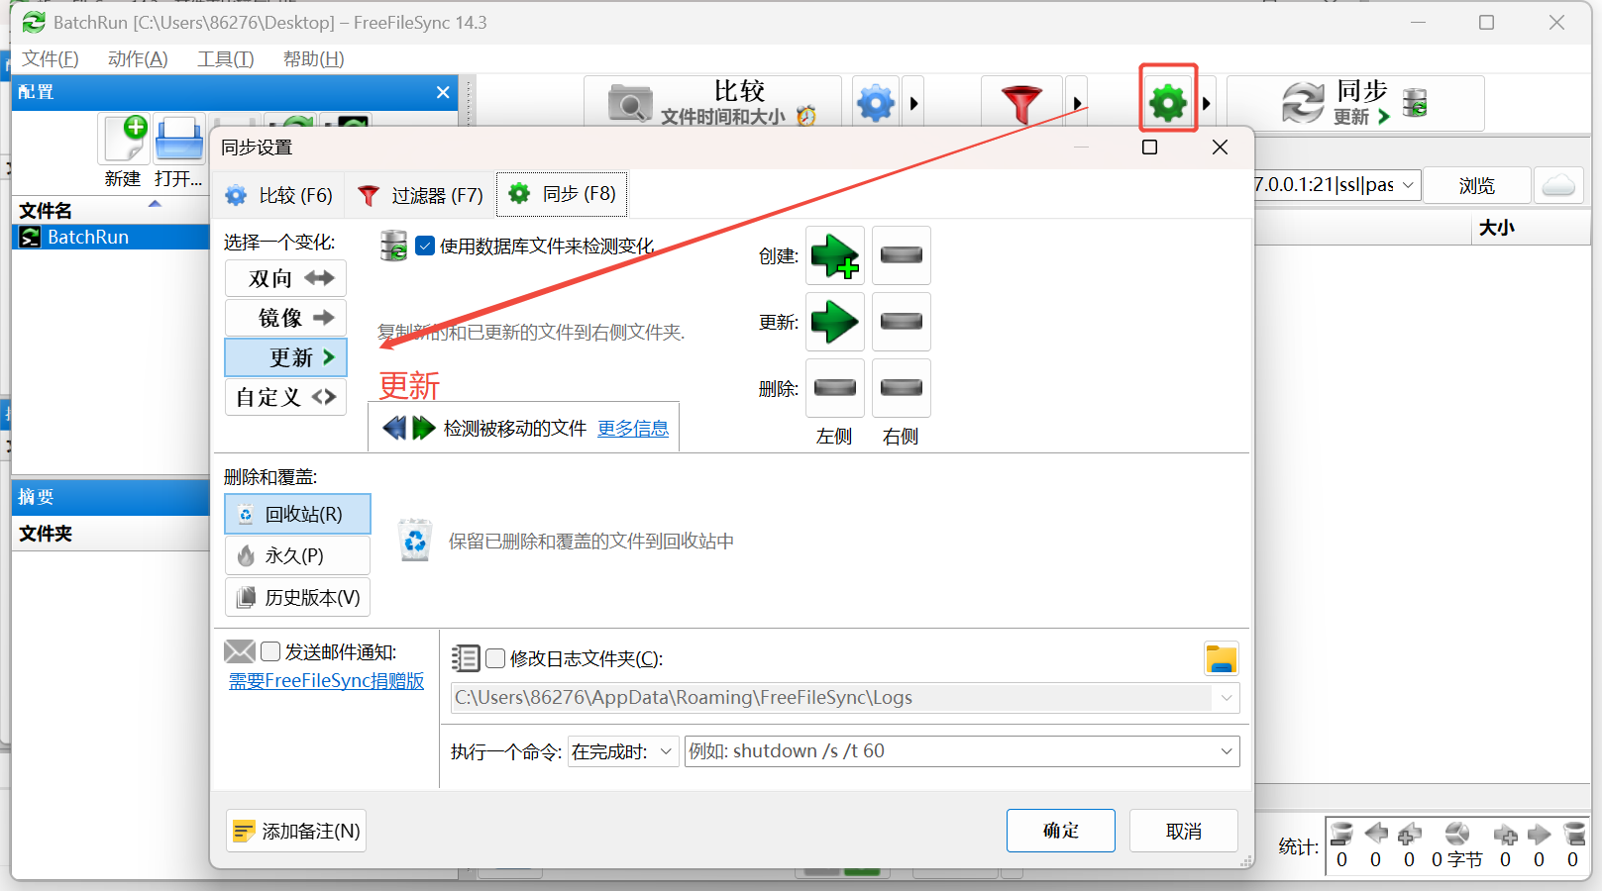Cancel dialog with 取消 button
This screenshot has width=1602, height=891.
1184,831
